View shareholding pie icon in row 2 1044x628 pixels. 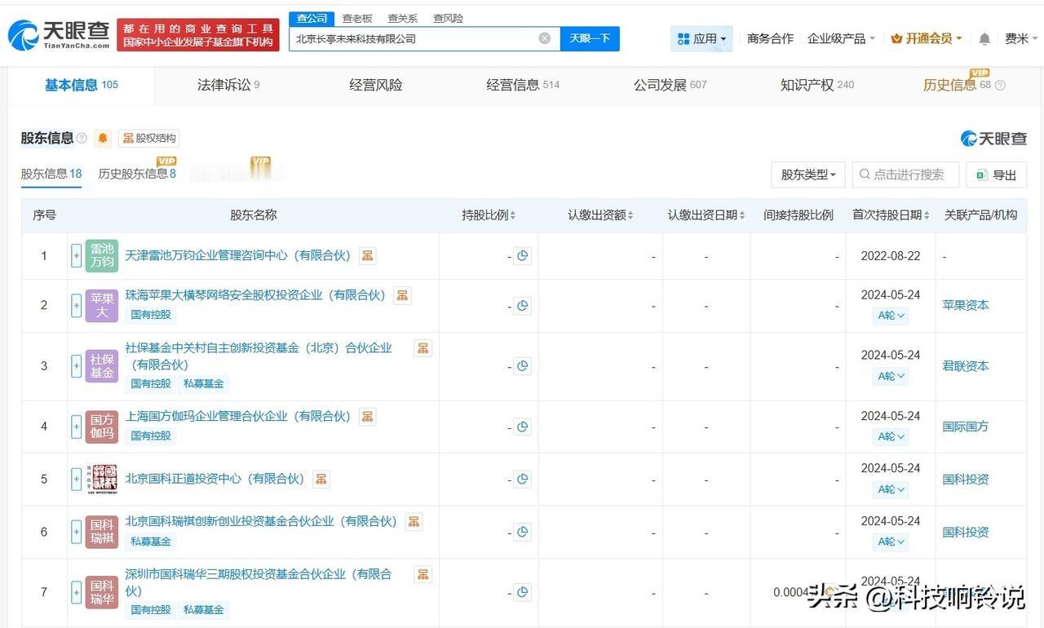522,306
